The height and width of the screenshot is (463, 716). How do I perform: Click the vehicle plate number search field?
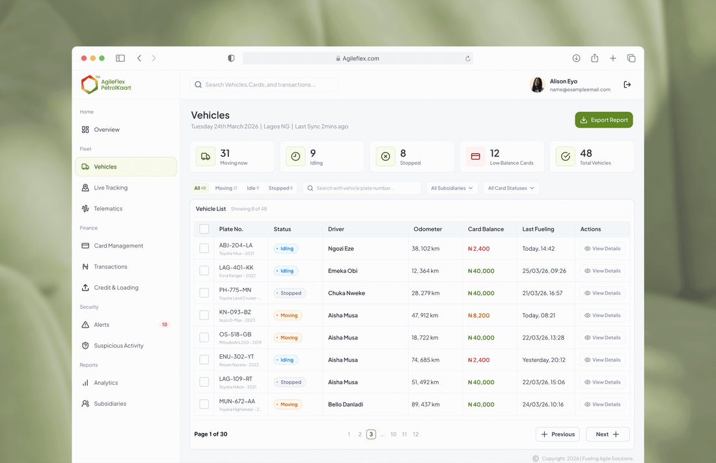coord(362,188)
